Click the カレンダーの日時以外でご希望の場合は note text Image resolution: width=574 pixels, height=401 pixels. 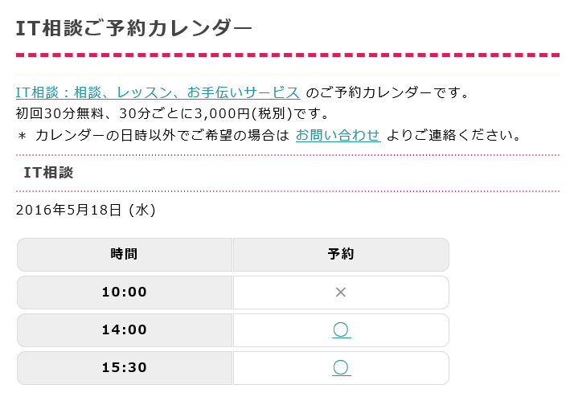(162, 135)
